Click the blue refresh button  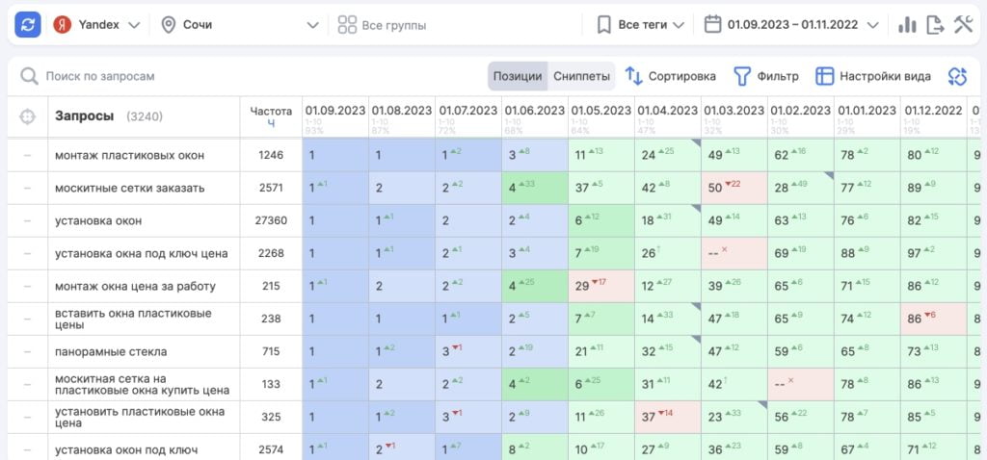28,24
